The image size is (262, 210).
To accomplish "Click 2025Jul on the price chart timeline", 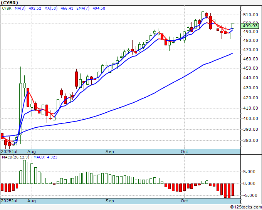I will point(9,152).
